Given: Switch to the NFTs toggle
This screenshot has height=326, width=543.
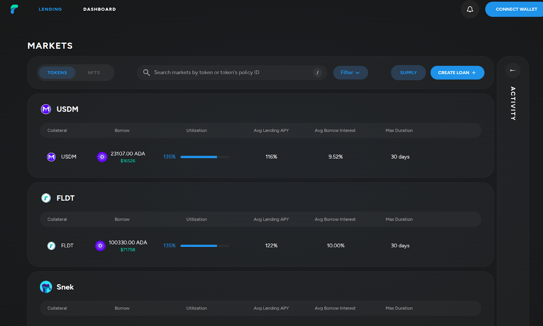Looking at the screenshot, I should pyautogui.click(x=94, y=73).
